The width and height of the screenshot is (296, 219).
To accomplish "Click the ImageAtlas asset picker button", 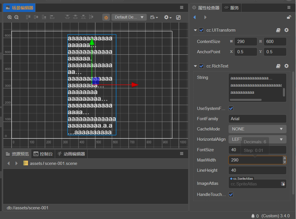I will point(283,184).
